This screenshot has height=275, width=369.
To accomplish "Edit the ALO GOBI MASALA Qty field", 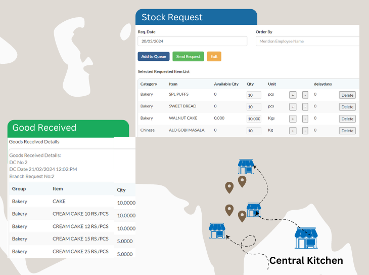I will [x=254, y=131].
